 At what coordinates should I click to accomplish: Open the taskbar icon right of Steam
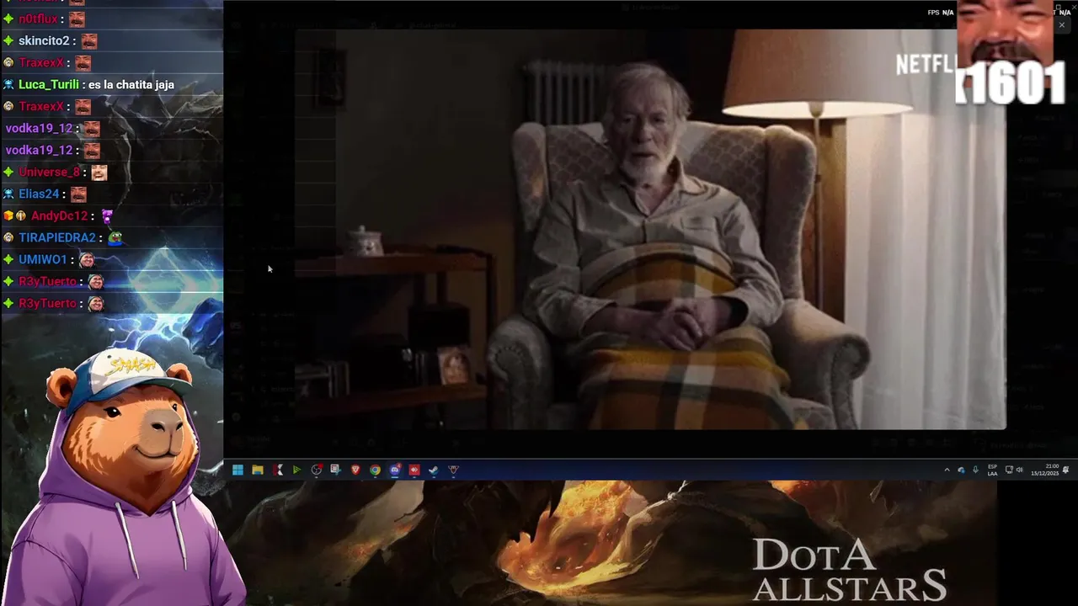tap(453, 470)
